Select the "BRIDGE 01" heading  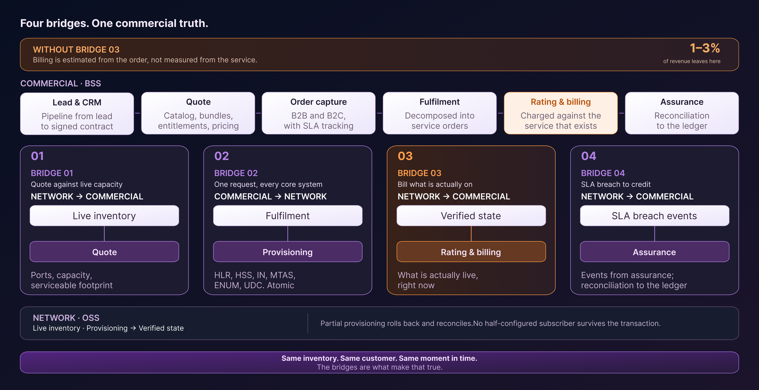pos(52,173)
